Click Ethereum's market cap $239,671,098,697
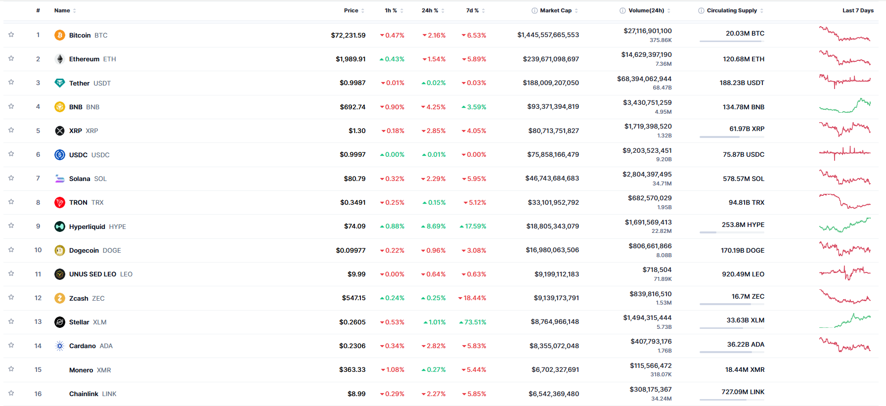886x406 pixels. (551, 59)
